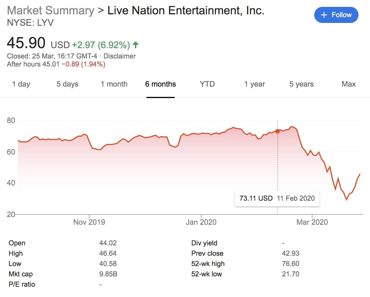
Task: Open the Disclaimer link
Action: (x=120, y=56)
